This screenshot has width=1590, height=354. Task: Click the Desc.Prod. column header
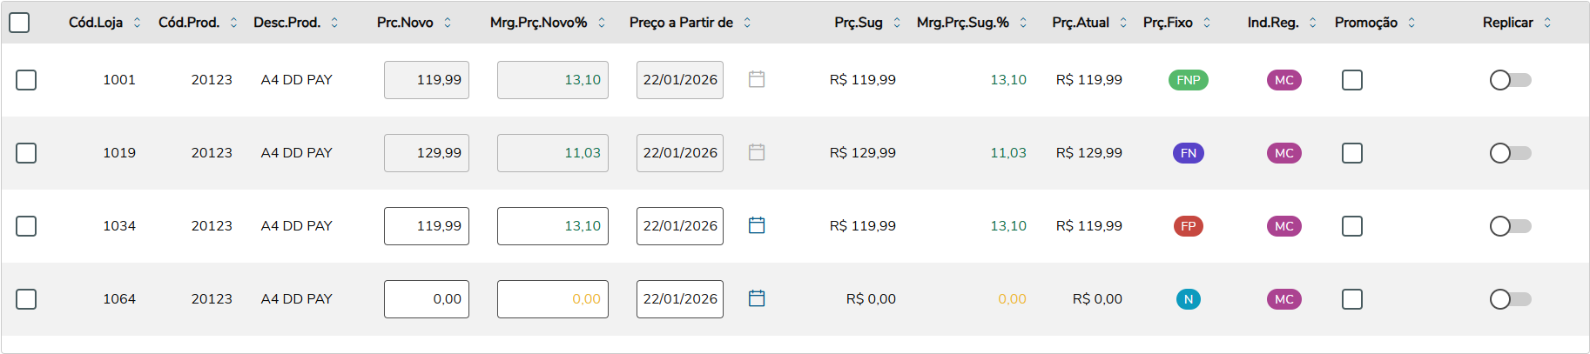pyautogui.click(x=286, y=23)
